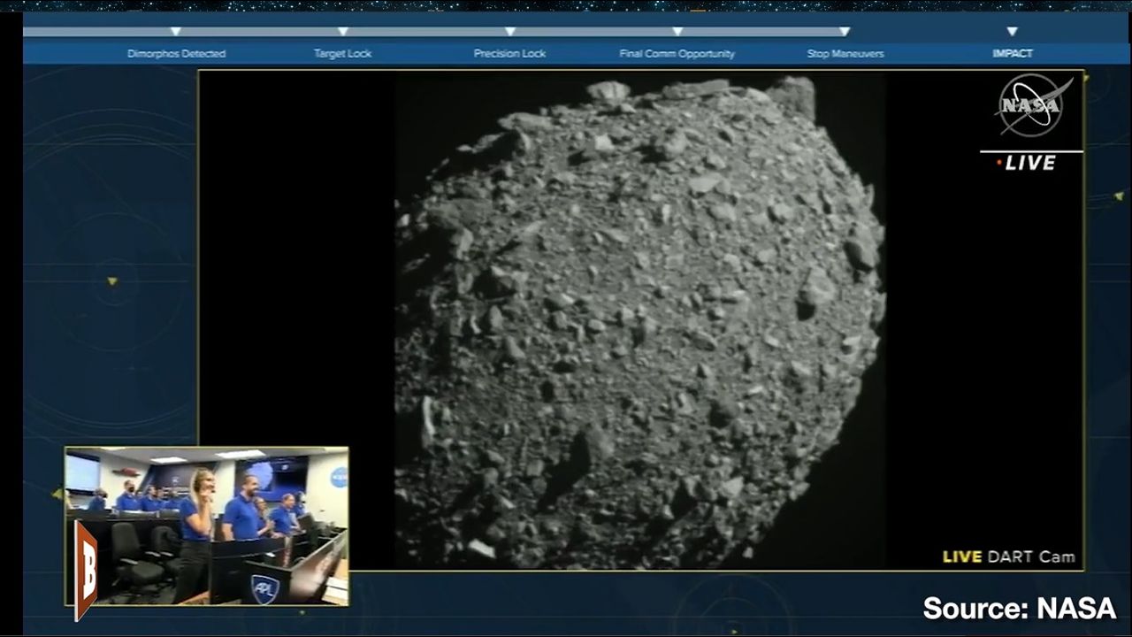This screenshot has height=637, width=1132.
Task: Click the triangle marker above Stop Maneuvers
Action: [845, 32]
